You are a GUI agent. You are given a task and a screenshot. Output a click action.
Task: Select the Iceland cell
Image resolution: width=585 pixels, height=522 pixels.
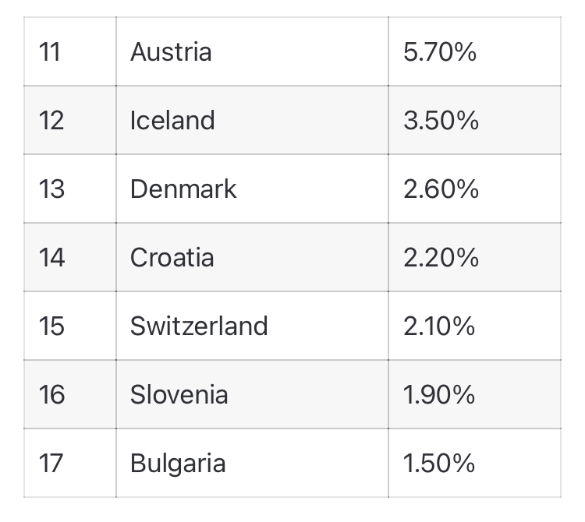click(172, 121)
